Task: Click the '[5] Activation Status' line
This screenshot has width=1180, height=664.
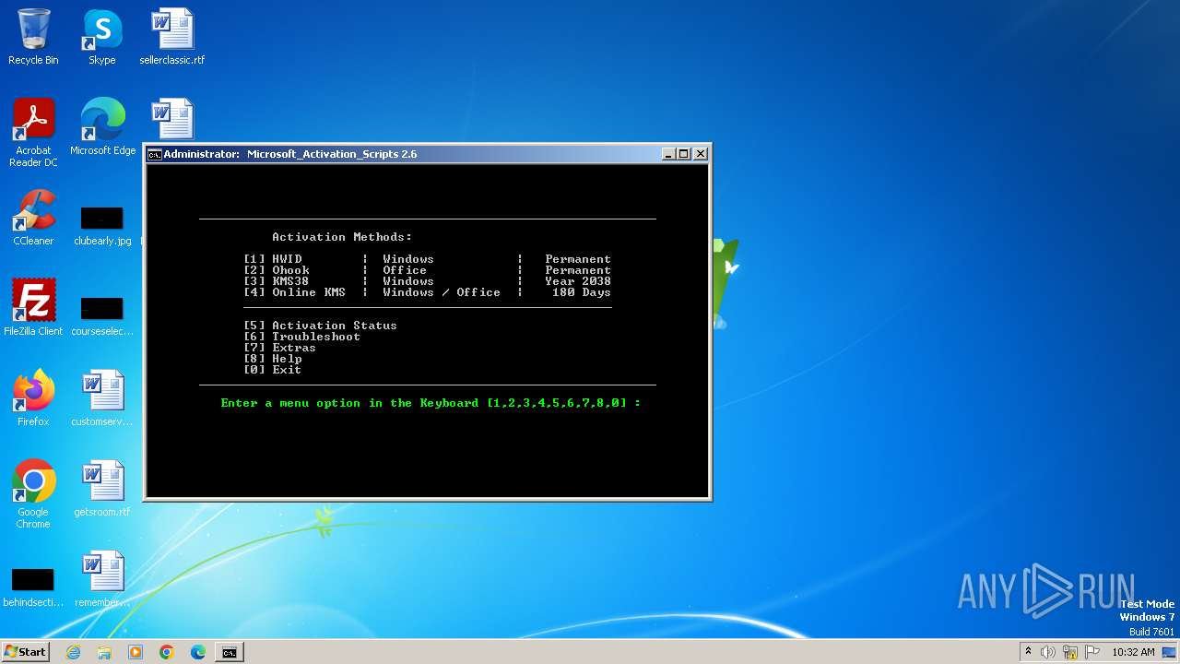Action: (321, 326)
